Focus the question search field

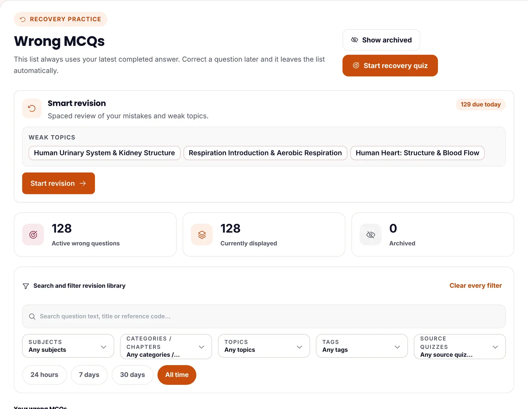click(264, 316)
